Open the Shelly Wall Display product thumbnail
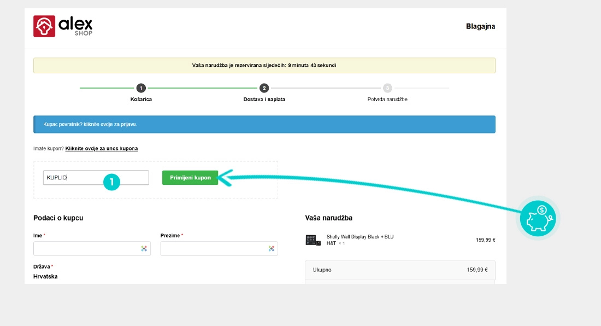 click(x=313, y=240)
